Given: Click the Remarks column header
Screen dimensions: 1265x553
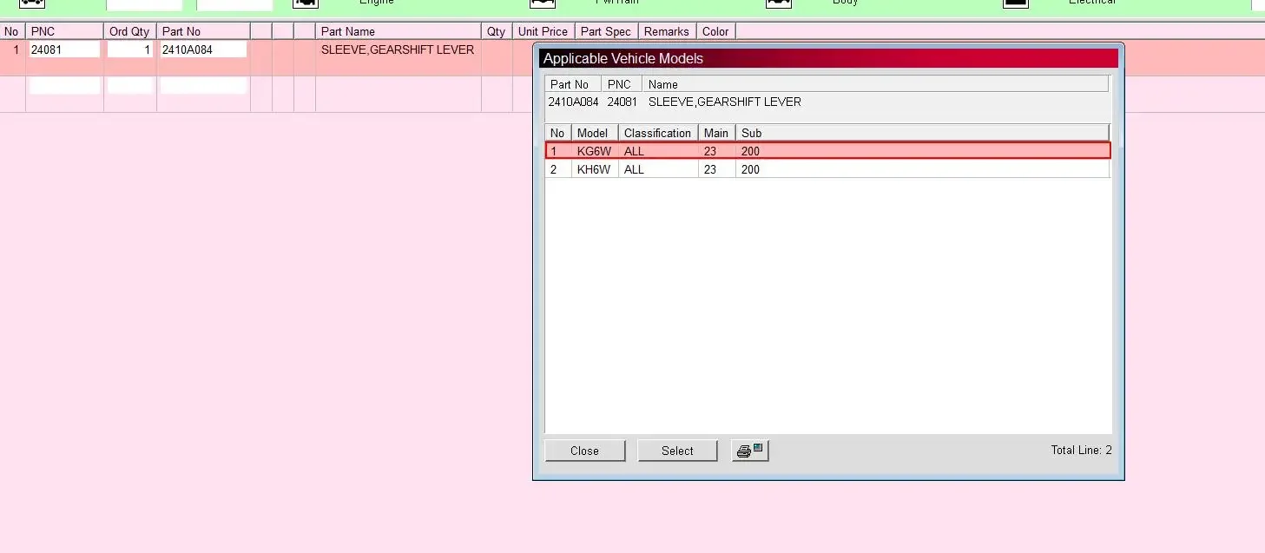Looking at the screenshot, I should [667, 31].
